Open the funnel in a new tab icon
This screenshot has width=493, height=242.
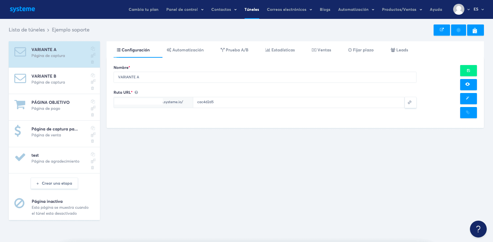(x=441, y=30)
